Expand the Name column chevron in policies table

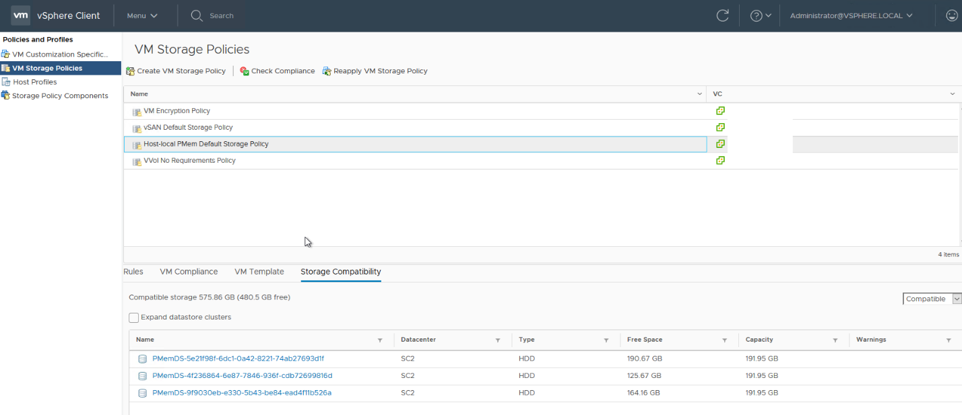click(699, 94)
